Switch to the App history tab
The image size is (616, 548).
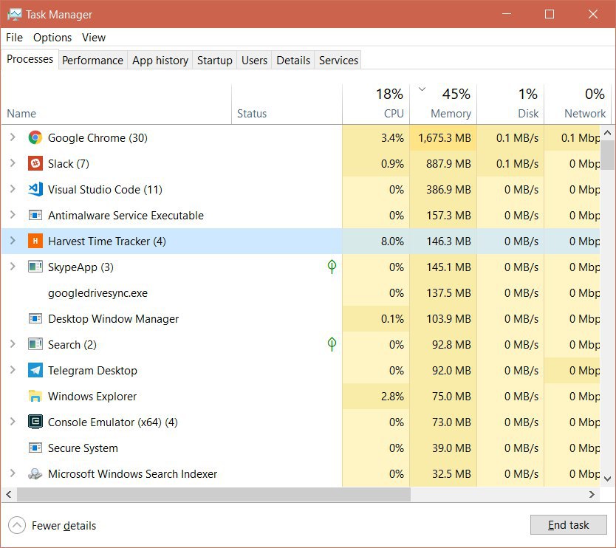coord(160,60)
